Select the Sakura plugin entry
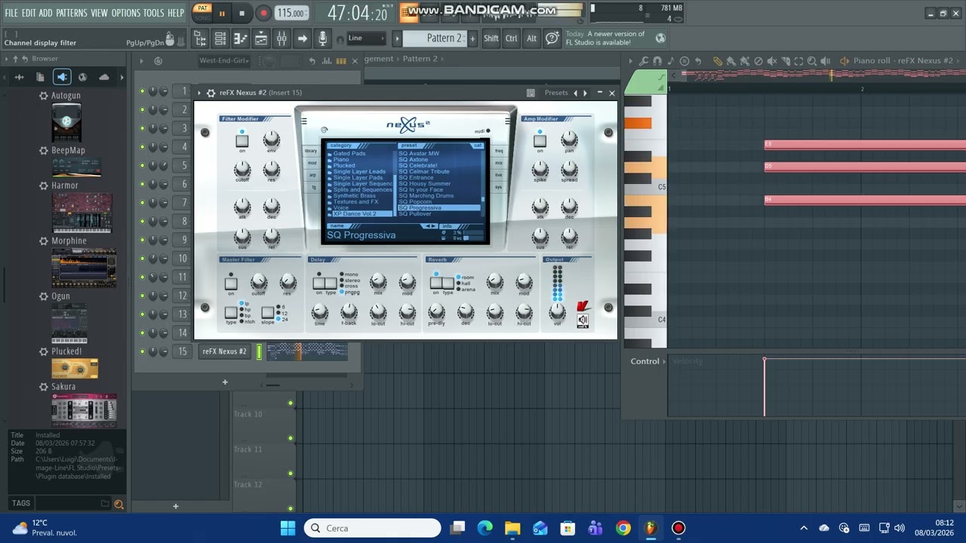The image size is (966, 543). [x=63, y=387]
